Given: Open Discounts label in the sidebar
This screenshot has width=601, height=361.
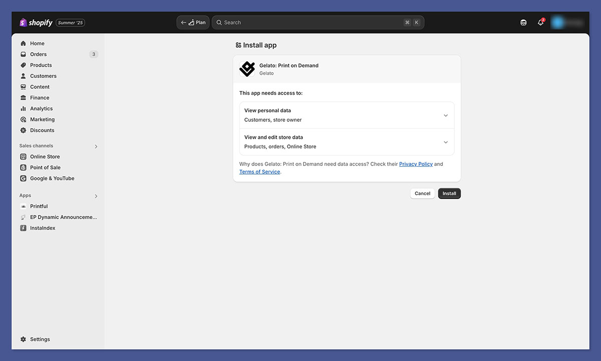Looking at the screenshot, I should click(x=42, y=130).
